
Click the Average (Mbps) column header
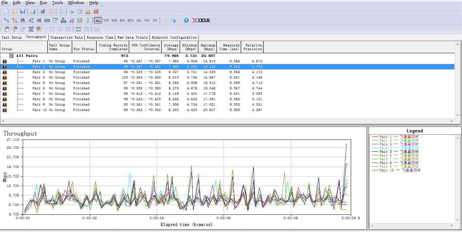click(x=171, y=47)
